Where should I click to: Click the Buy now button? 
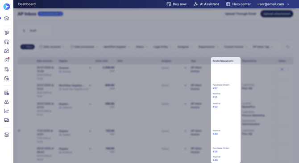(177, 4)
